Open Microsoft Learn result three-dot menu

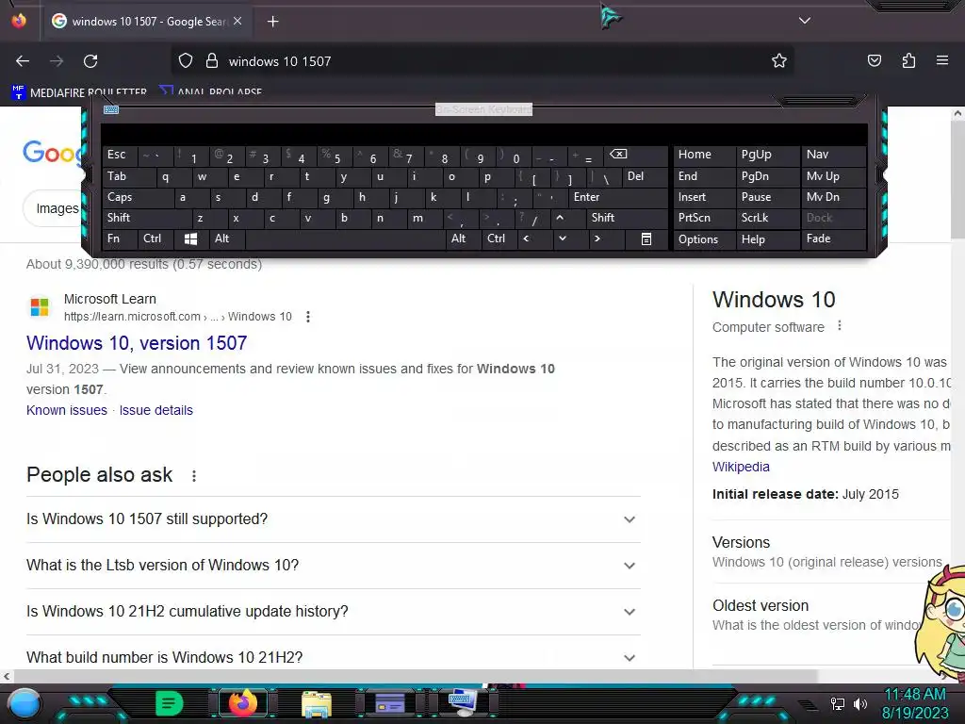click(x=308, y=317)
